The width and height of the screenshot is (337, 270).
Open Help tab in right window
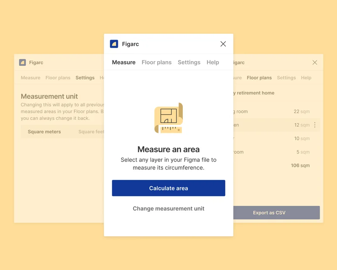(306, 78)
